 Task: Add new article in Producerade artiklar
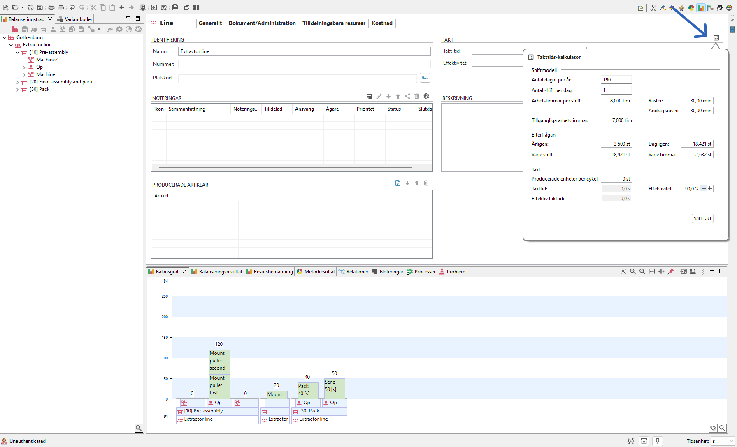(398, 183)
